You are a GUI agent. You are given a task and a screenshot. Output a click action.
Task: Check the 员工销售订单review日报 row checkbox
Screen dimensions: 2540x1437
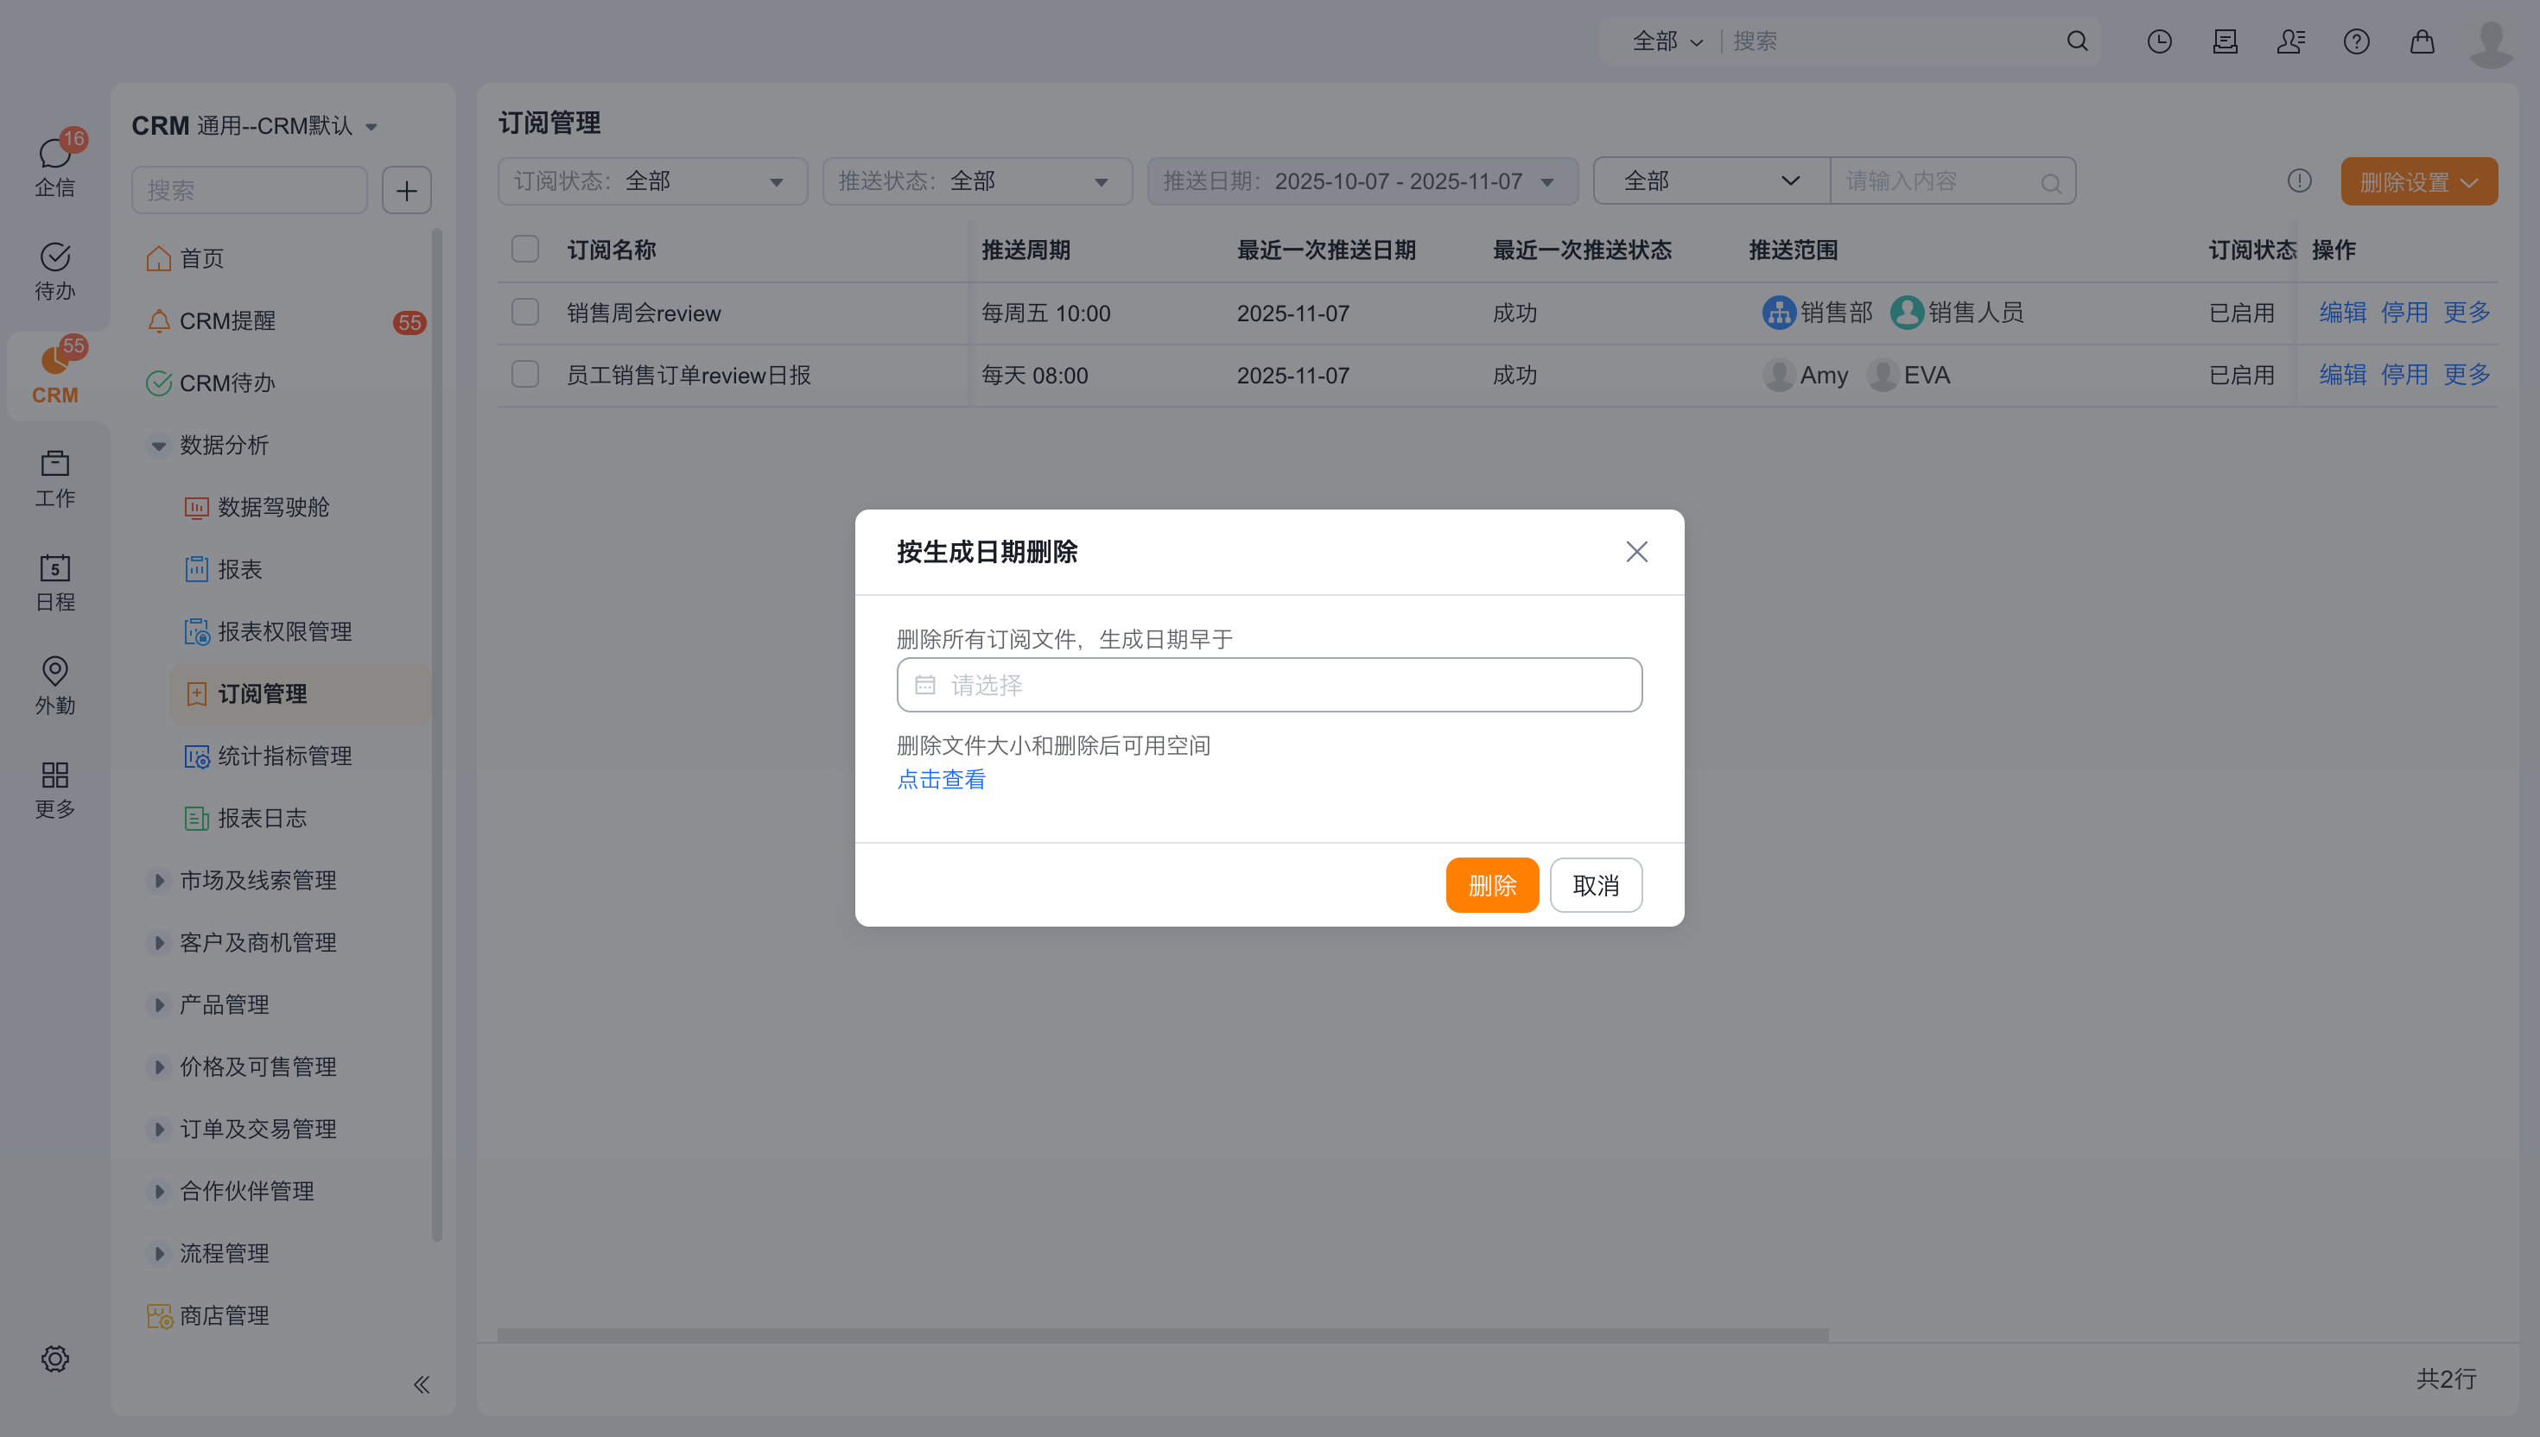point(525,375)
